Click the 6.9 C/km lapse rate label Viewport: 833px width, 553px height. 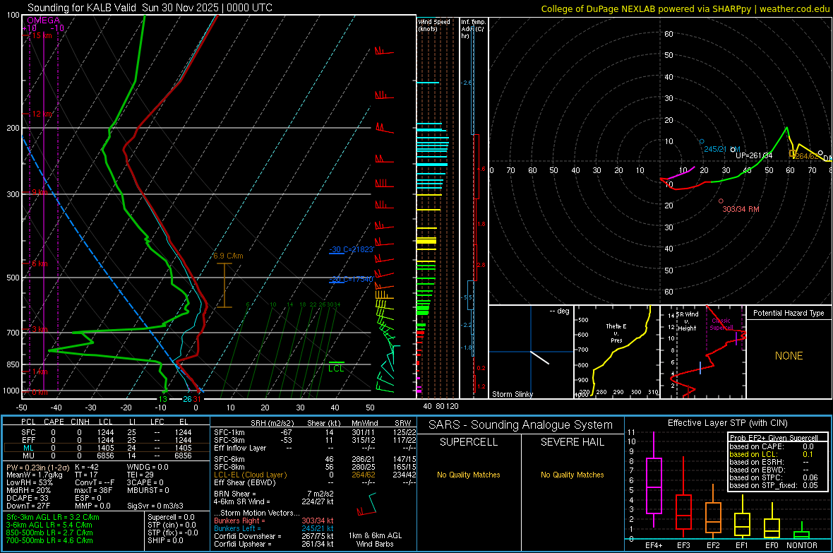point(229,256)
